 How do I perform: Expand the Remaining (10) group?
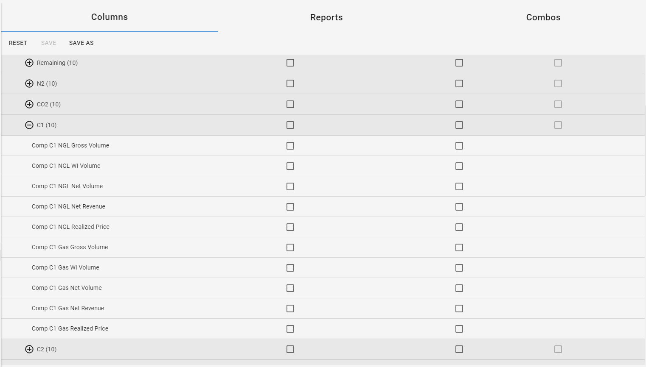tap(29, 63)
